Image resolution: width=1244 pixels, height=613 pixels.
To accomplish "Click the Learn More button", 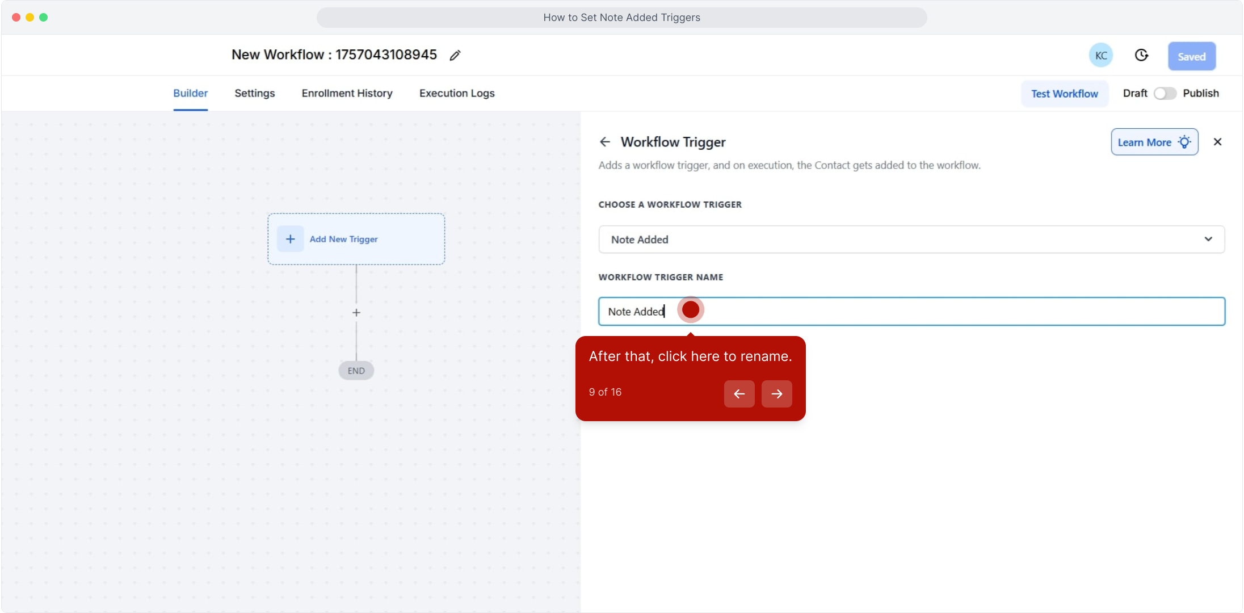I will point(1154,142).
